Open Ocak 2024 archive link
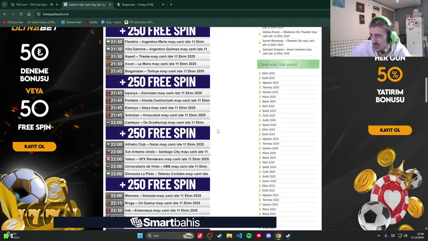The width and height of the screenshot is (428, 241). [269, 172]
